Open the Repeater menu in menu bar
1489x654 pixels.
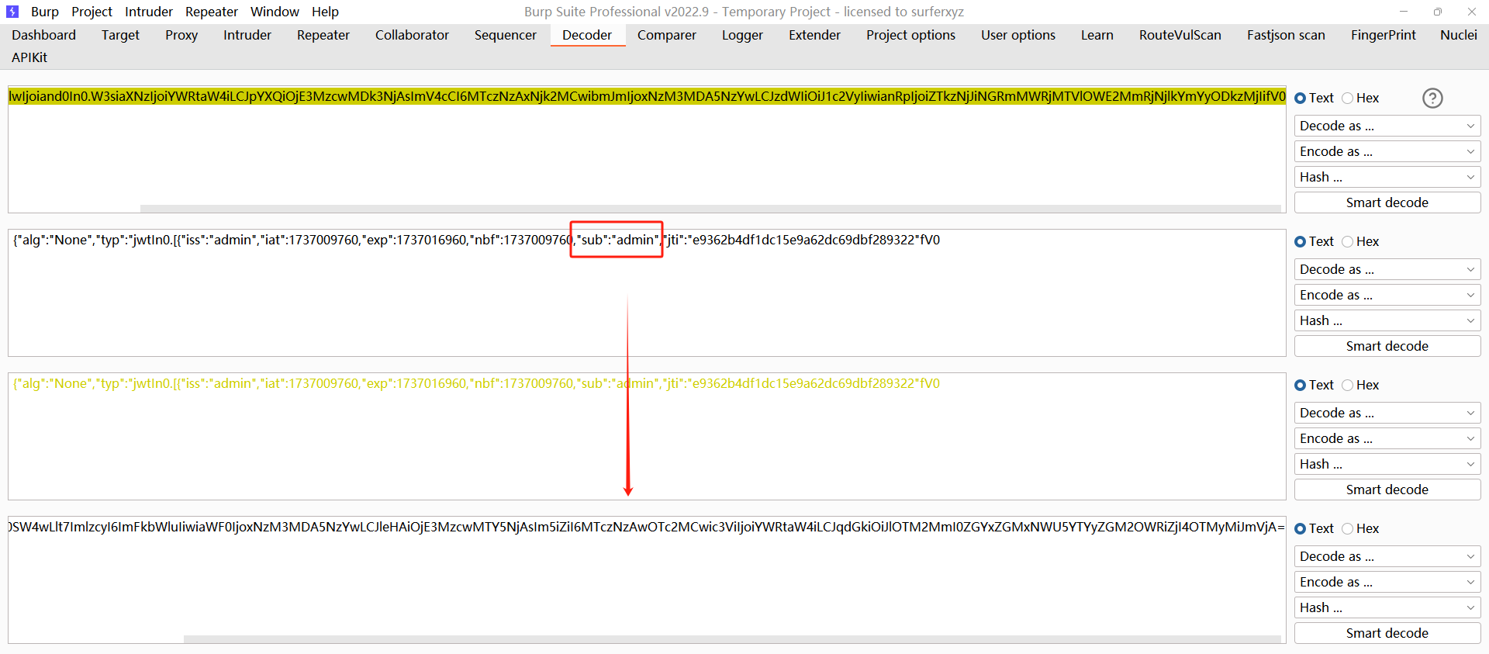tap(212, 12)
